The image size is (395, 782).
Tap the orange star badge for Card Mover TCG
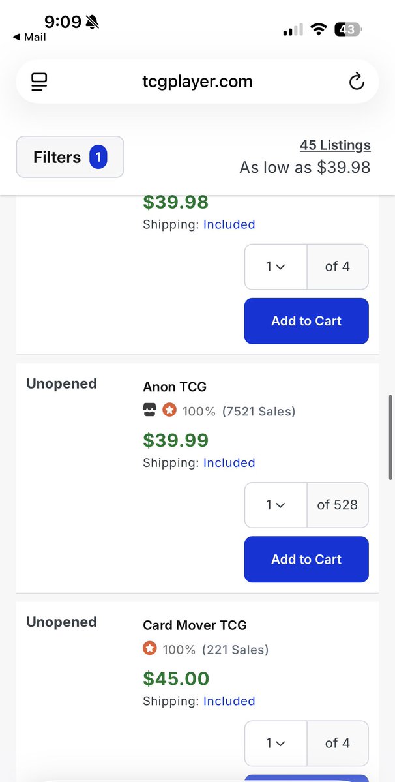pyautogui.click(x=149, y=649)
